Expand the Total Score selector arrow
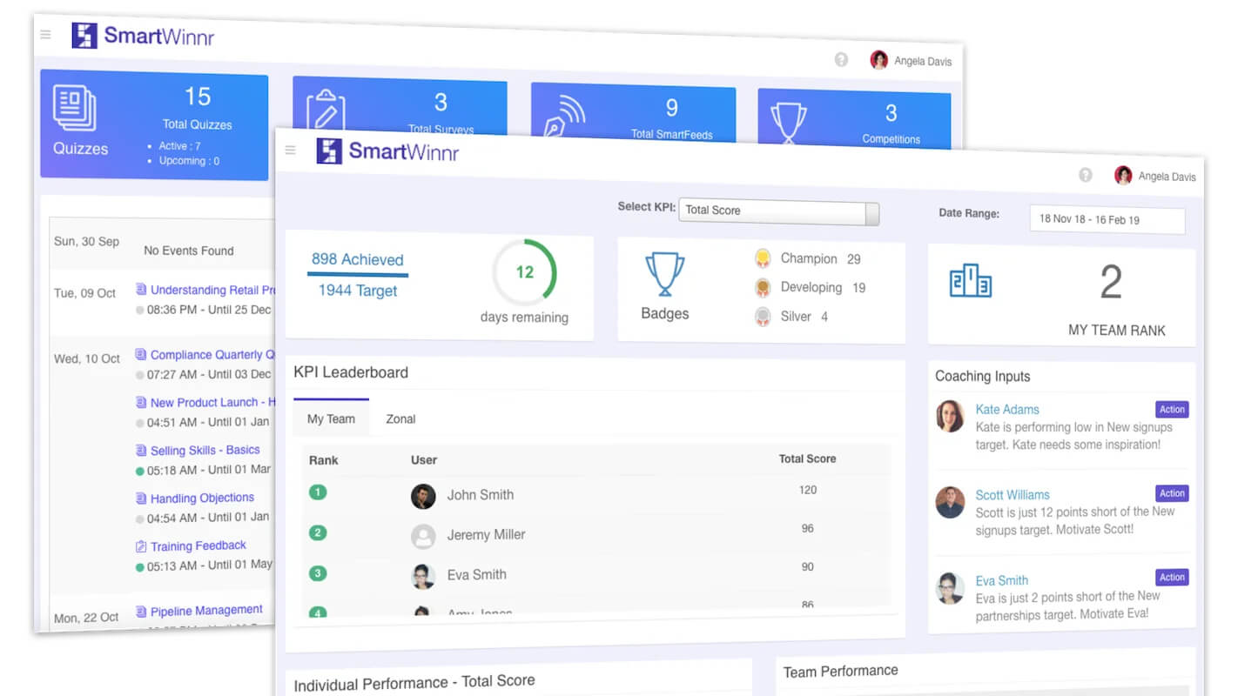The height and width of the screenshot is (696, 1238). click(870, 213)
